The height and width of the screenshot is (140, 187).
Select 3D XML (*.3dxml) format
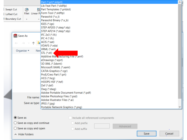pos(109,64)
